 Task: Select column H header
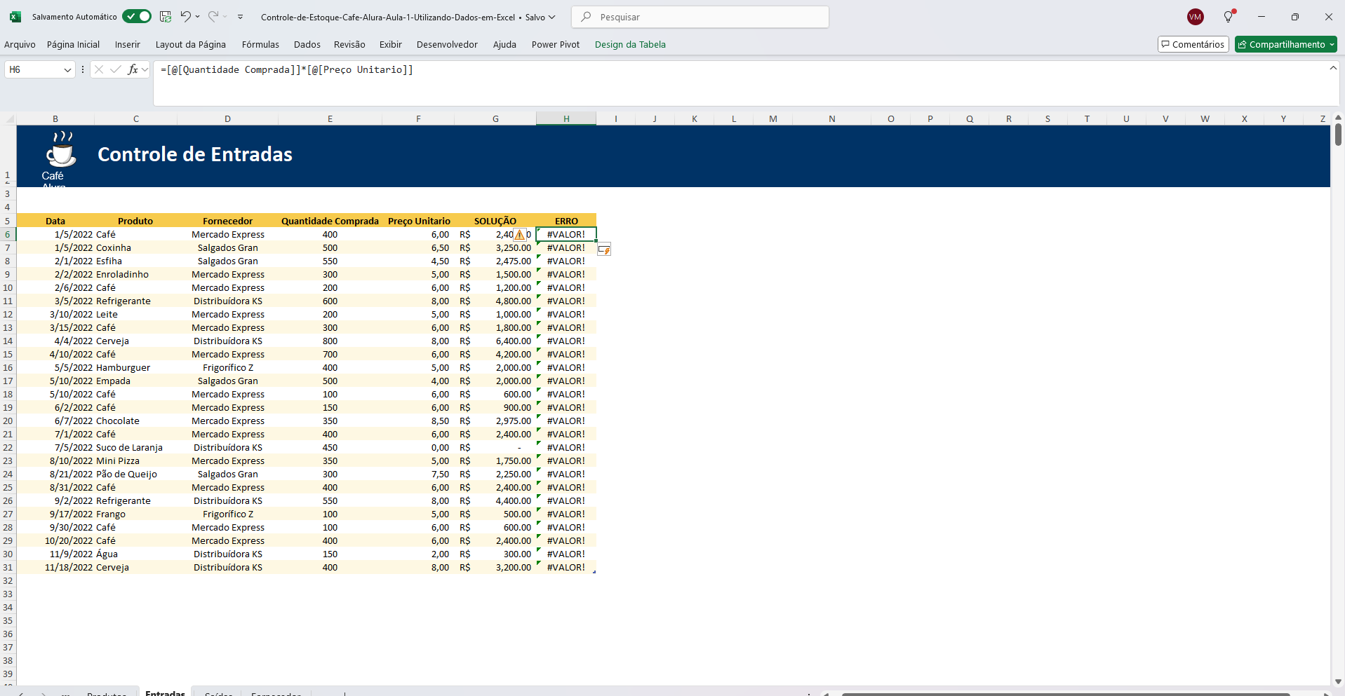point(566,118)
